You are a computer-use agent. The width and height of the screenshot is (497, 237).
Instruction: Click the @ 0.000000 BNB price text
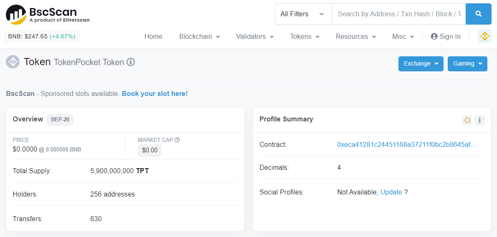click(60, 149)
